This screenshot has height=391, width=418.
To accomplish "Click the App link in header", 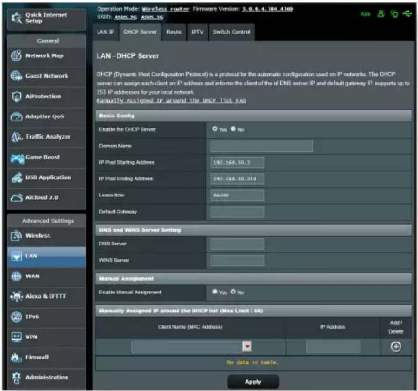I will click(x=365, y=14).
